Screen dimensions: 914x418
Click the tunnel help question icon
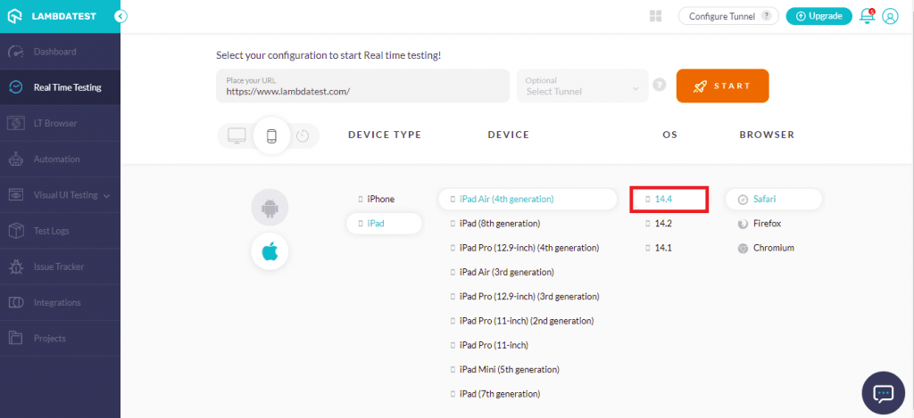click(660, 86)
